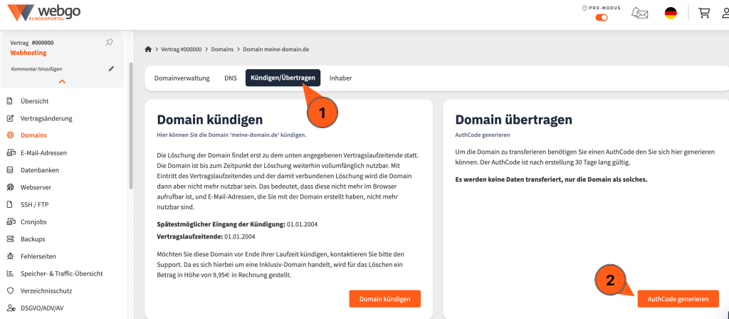Image resolution: width=729 pixels, height=319 pixels.
Task: Select the Kündigen/Übertragen tab
Action: tap(283, 78)
